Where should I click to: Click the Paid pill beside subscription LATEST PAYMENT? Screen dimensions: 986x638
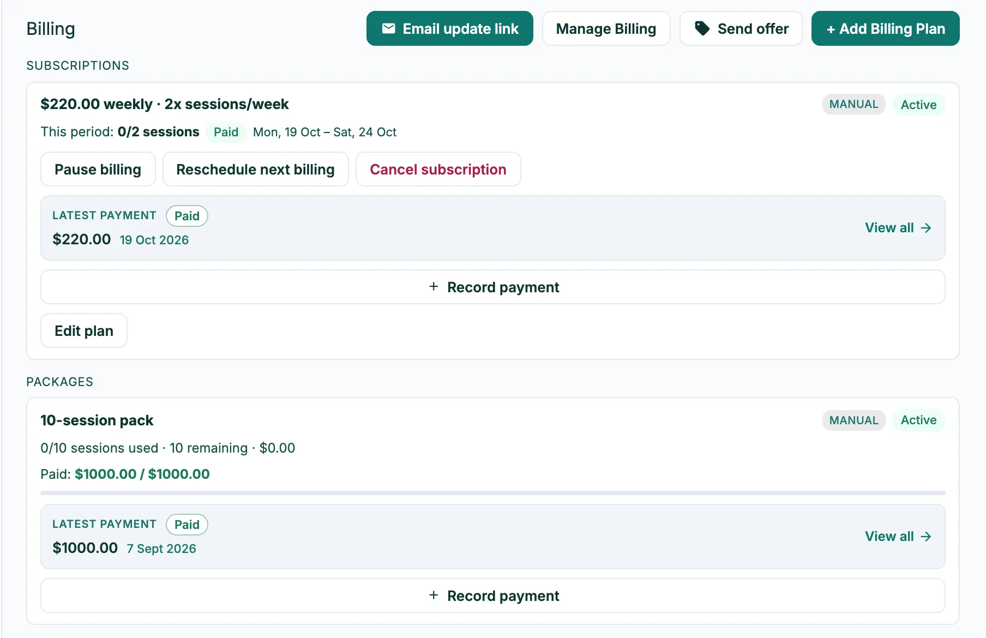click(187, 216)
